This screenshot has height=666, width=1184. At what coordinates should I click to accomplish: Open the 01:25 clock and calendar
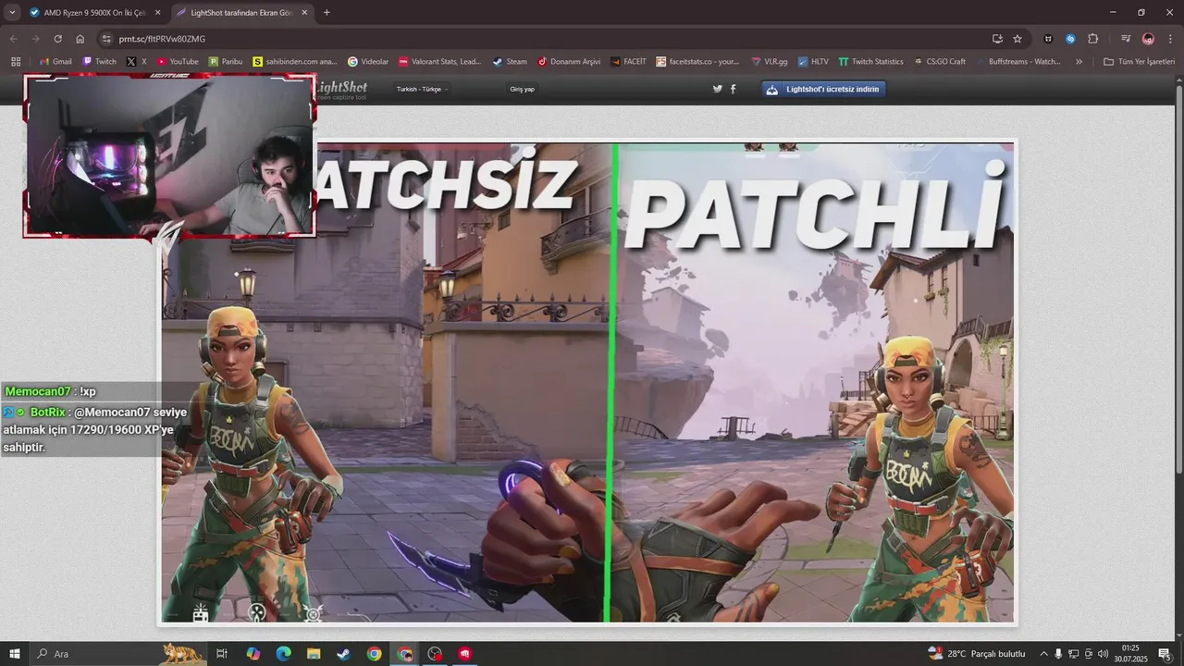click(x=1129, y=654)
